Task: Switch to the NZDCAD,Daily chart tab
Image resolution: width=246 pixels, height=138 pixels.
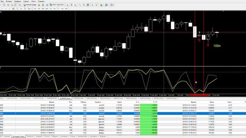Action: pos(131,98)
